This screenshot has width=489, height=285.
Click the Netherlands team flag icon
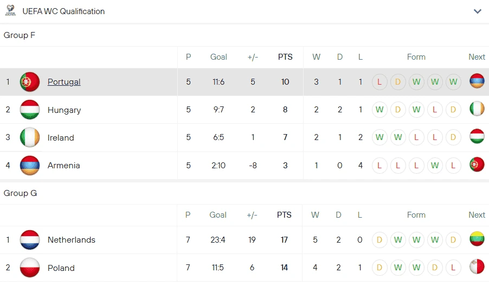click(x=29, y=239)
